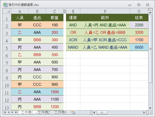Select the AND operation cell
Image resolution: width=155 pixels, height=117 pixels.
(x=73, y=25)
